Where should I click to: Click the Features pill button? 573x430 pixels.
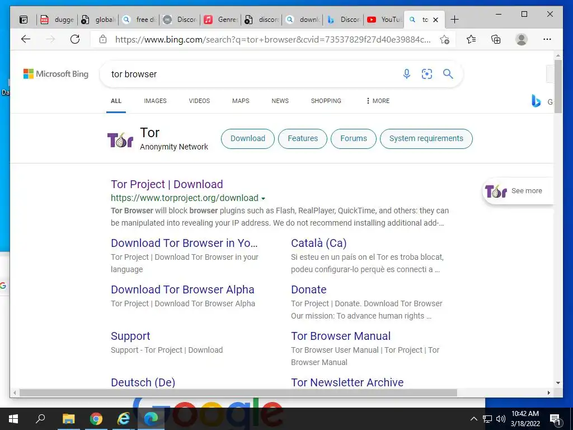pyautogui.click(x=303, y=139)
